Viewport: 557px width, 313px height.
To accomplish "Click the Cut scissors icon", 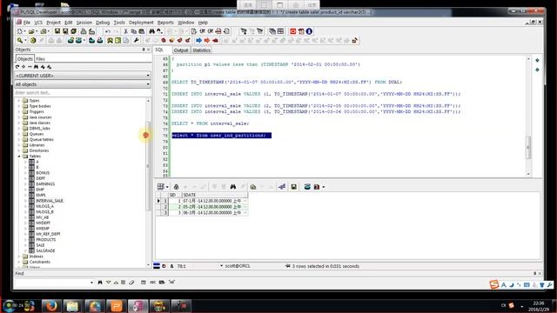I will (x=125, y=31).
